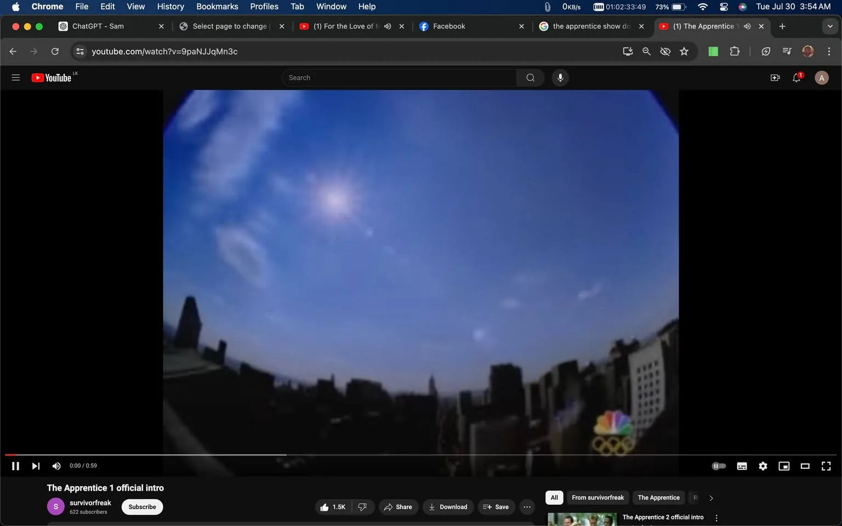The height and width of the screenshot is (526, 842).
Task: Enter fullscreen with the player icon
Action: point(826,466)
